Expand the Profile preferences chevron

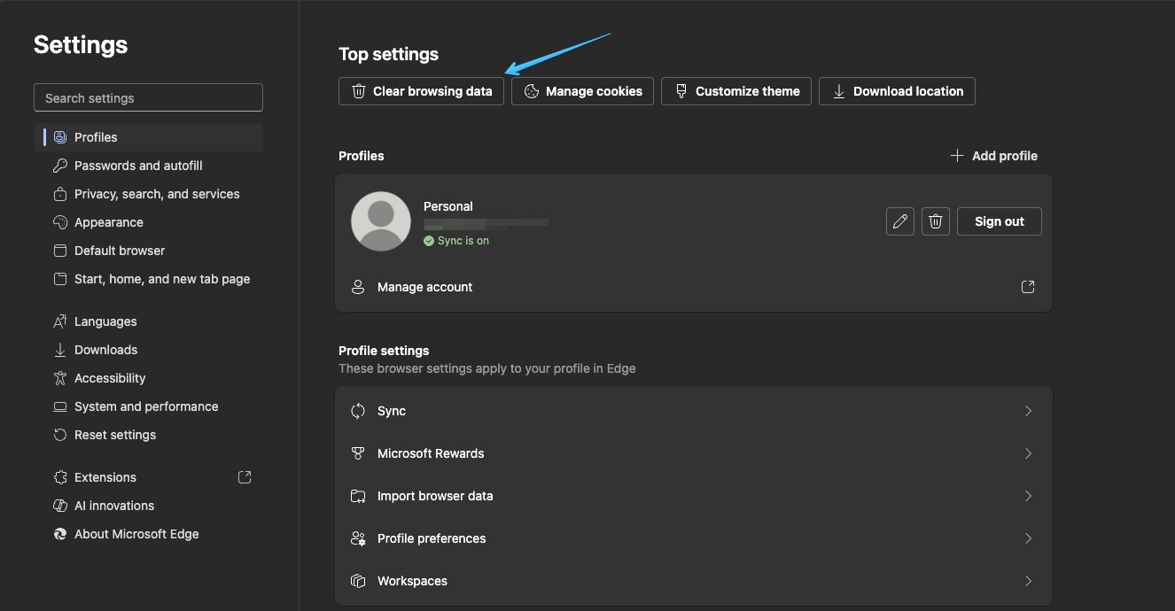(x=1028, y=538)
